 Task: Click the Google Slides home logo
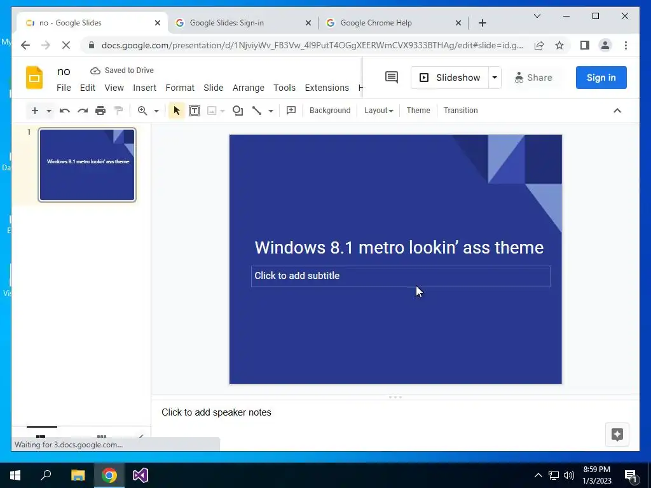tap(34, 78)
